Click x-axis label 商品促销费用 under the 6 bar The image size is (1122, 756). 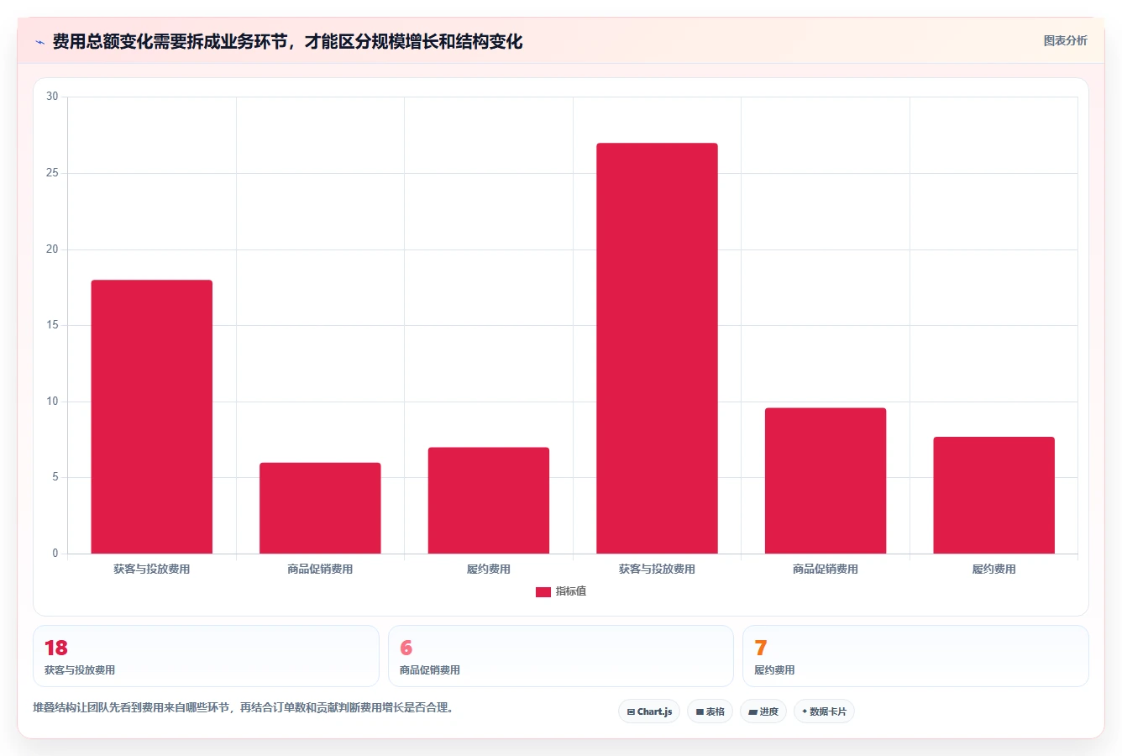[x=320, y=570]
